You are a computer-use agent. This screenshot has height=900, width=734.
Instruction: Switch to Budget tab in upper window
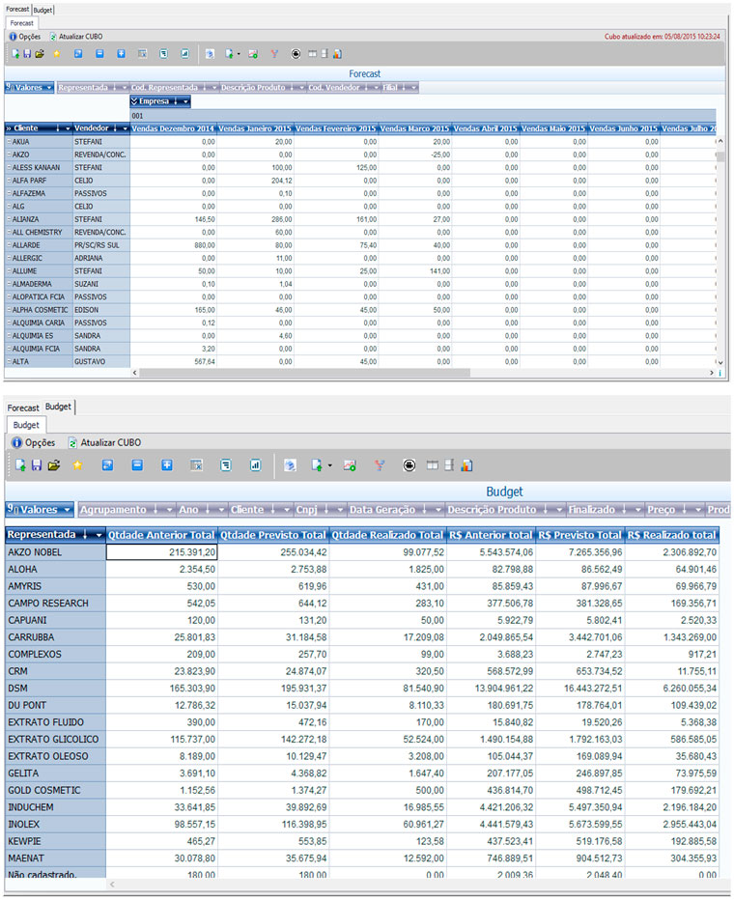point(42,10)
